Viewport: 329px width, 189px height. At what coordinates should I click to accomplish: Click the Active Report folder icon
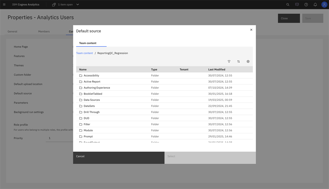[x=81, y=82]
